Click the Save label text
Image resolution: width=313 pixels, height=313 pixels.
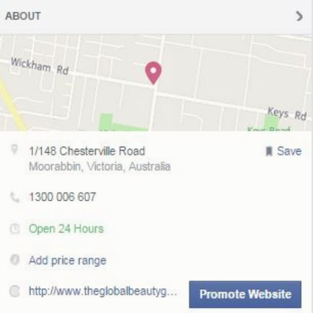(x=289, y=151)
